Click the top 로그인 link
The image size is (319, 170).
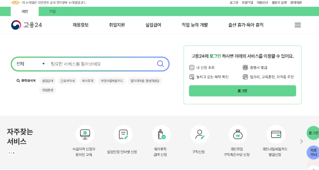(234, 3)
